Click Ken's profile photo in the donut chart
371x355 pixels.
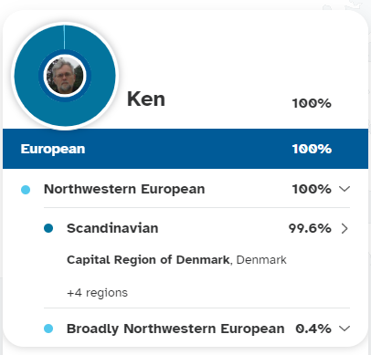coord(65,76)
